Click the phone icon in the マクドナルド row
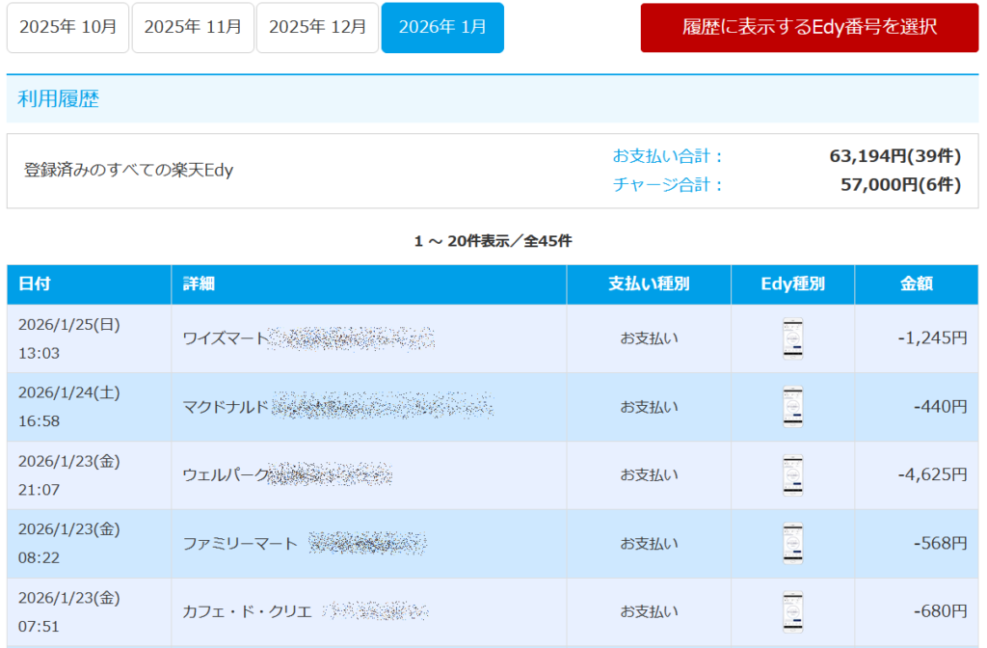 click(792, 407)
